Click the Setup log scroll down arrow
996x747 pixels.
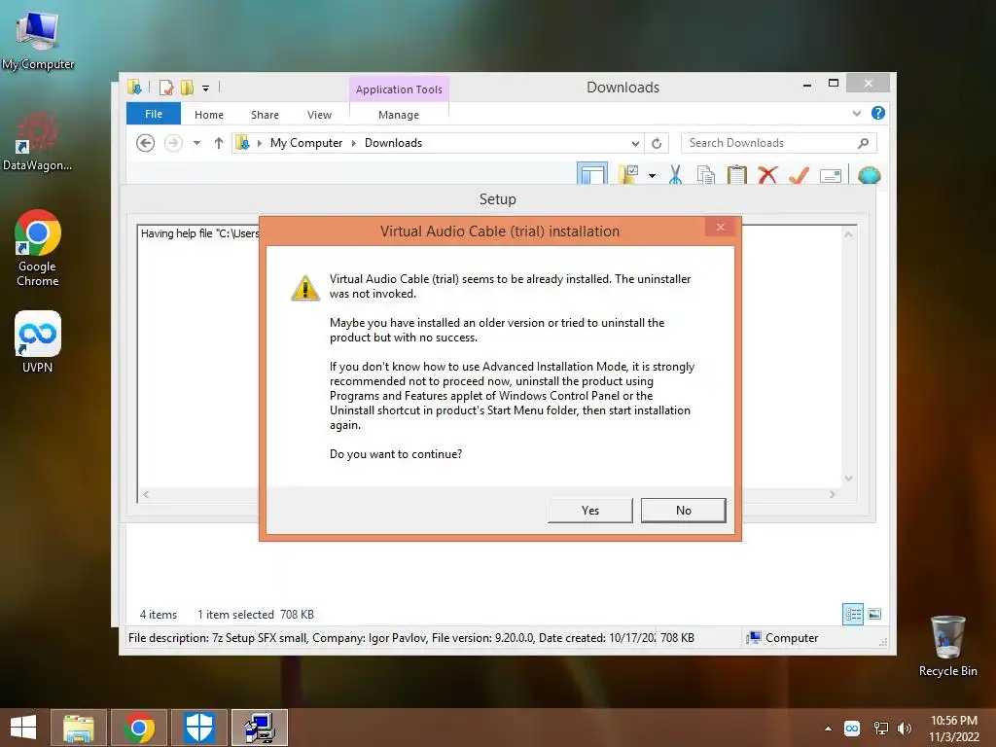click(848, 478)
